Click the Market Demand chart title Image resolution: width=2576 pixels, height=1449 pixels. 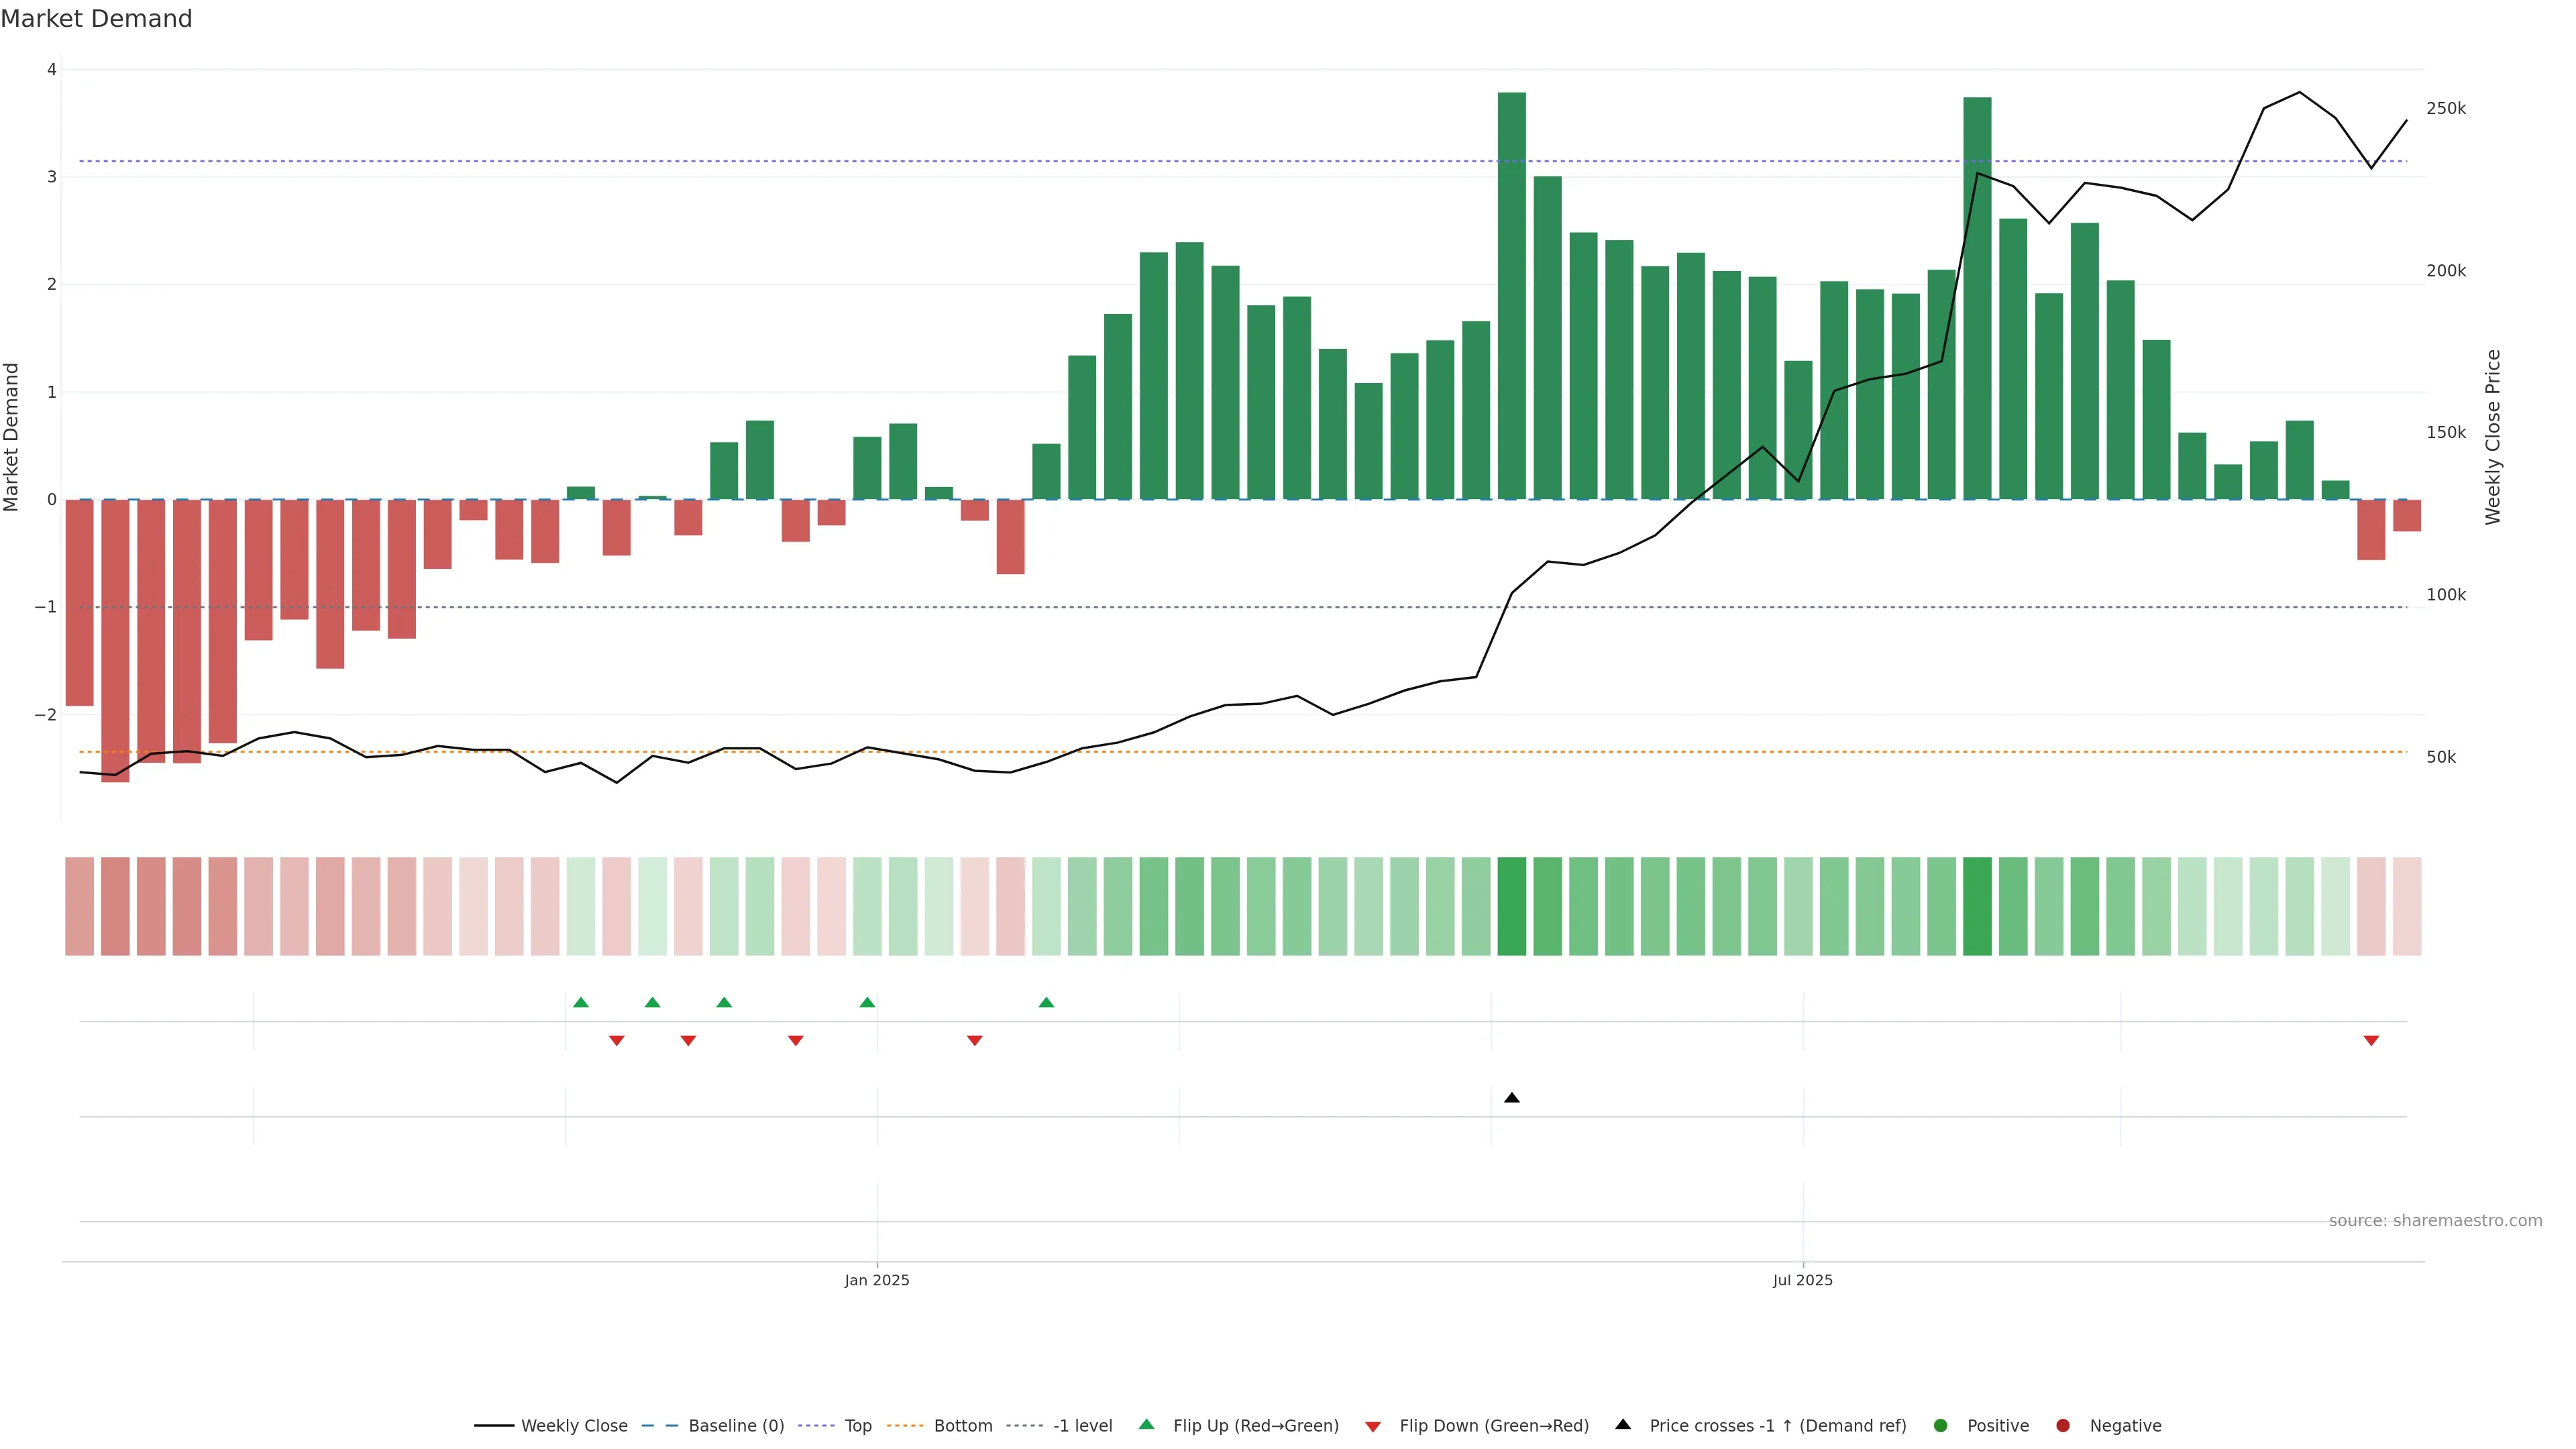point(96,19)
